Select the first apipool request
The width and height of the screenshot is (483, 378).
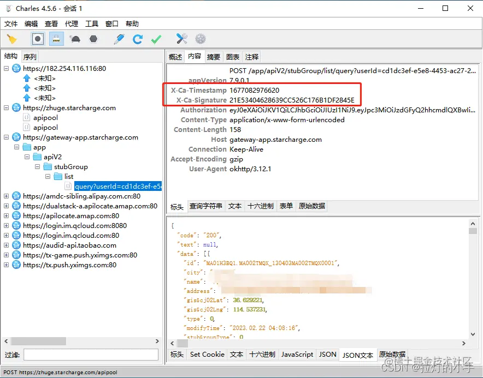click(45, 117)
